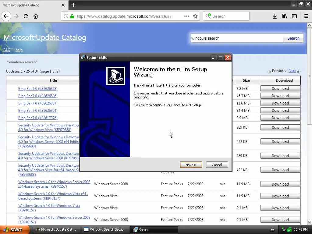Open Bing Bar 7.0 (KB2617376) link
Image resolution: width=312 pixels, height=234 pixels.
coord(38,118)
